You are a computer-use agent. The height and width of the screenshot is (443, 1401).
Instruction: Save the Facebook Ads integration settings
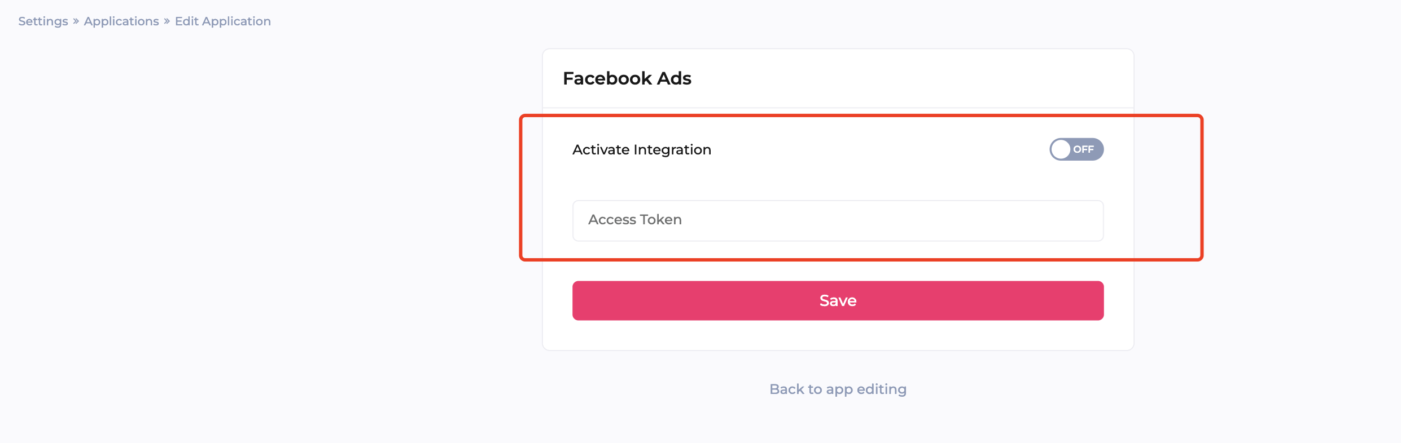tap(838, 301)
